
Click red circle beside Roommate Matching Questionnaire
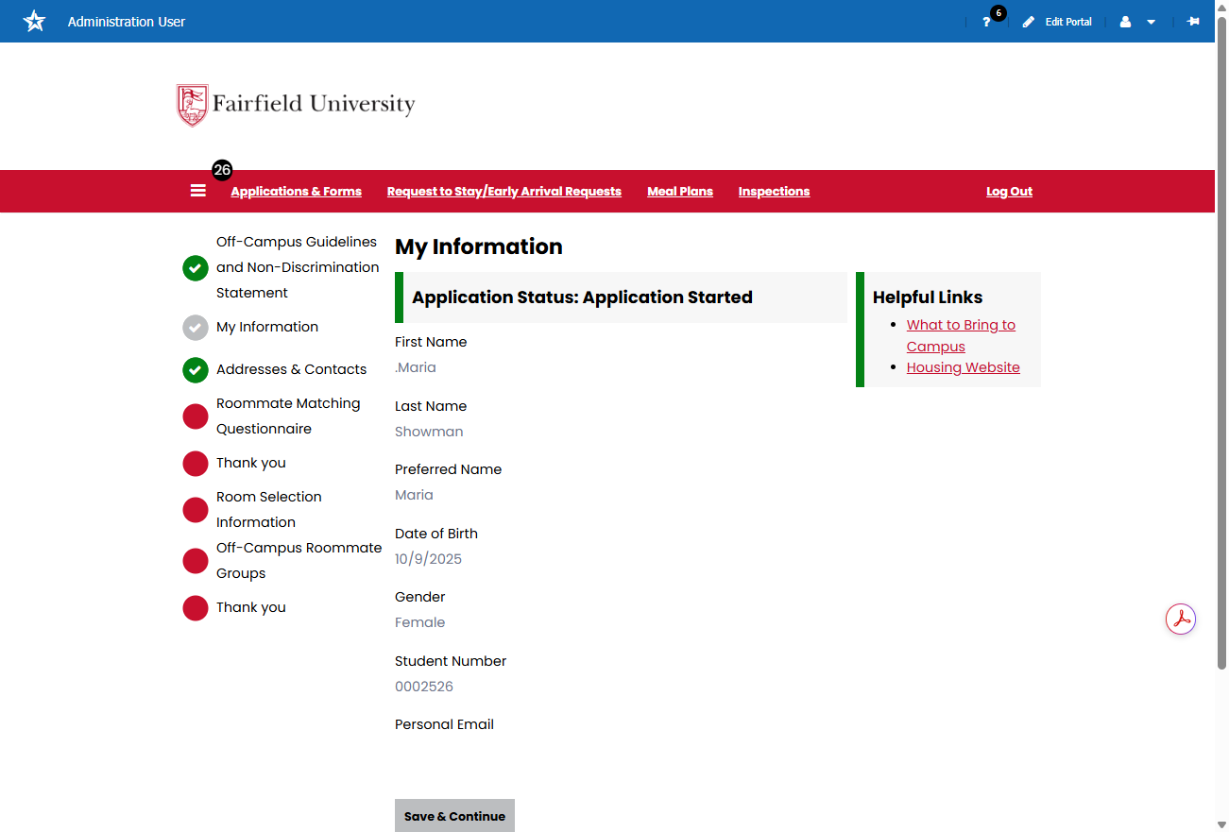[196, 416]
